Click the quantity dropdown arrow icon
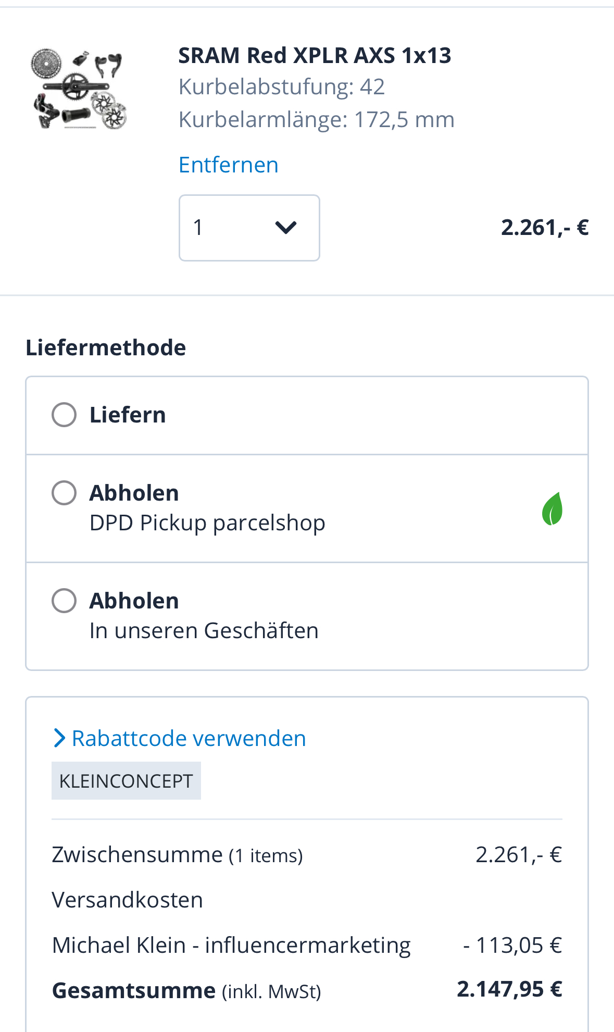 pyautogui.click(x=285, y=228)
